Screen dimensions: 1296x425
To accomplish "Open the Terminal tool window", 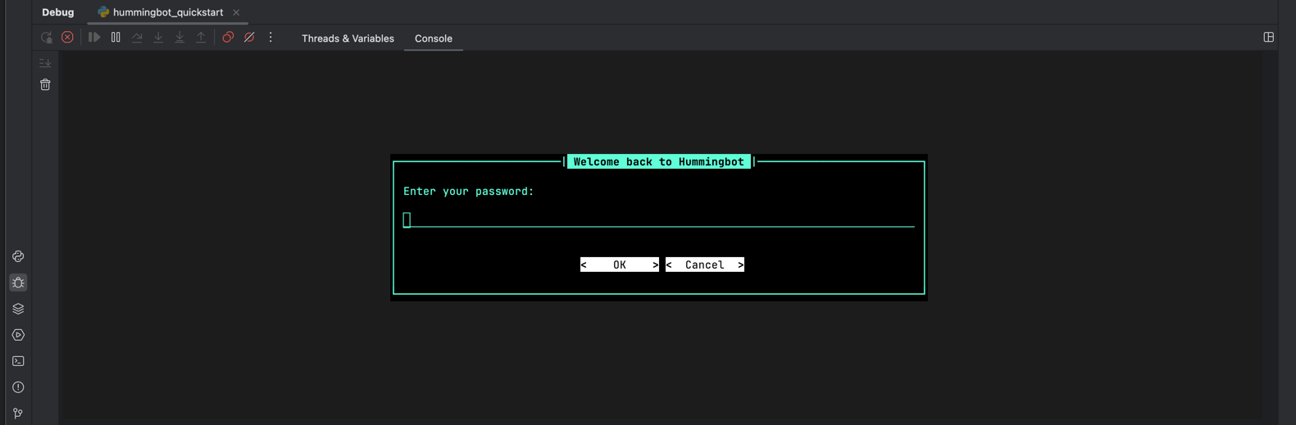I will click(x=18, y=361).
